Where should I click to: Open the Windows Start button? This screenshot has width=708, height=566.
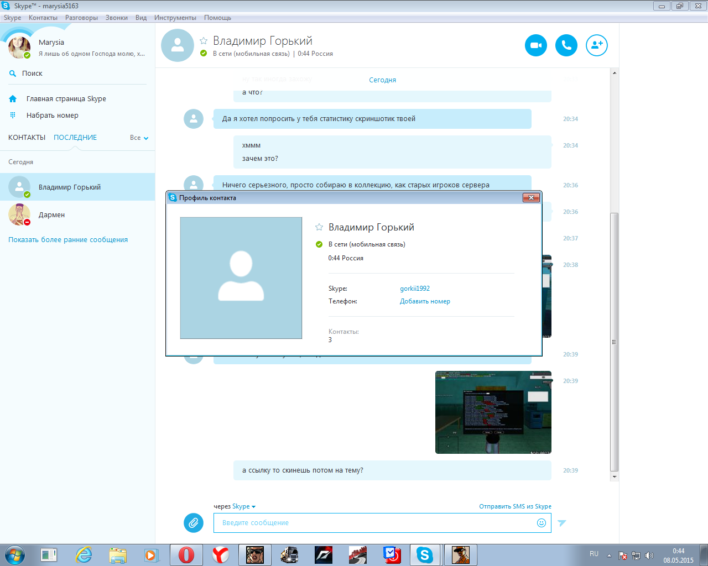[x=14, y=555]
